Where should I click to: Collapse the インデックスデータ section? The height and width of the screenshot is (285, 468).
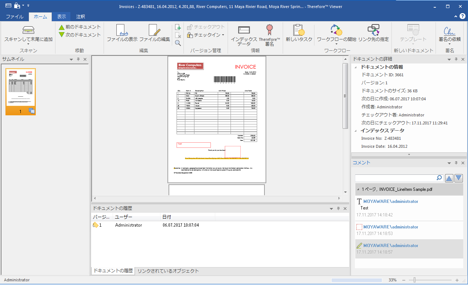tap(355, 131)
